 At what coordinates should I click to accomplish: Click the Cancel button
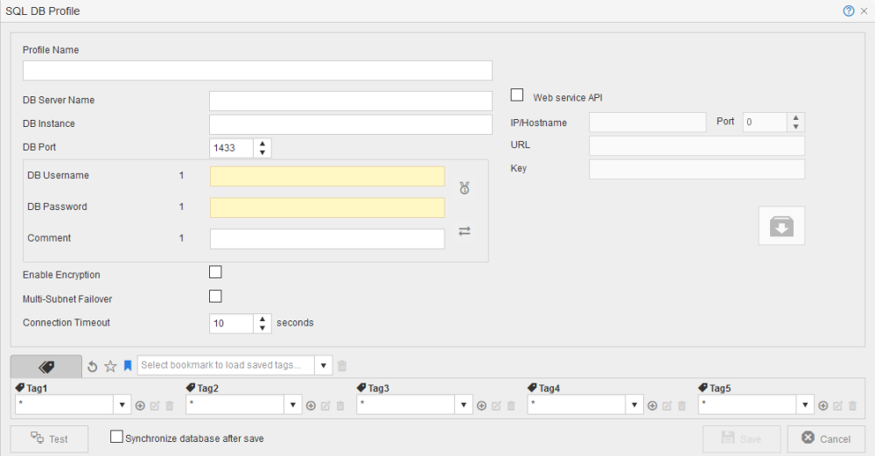coord(826,438)
